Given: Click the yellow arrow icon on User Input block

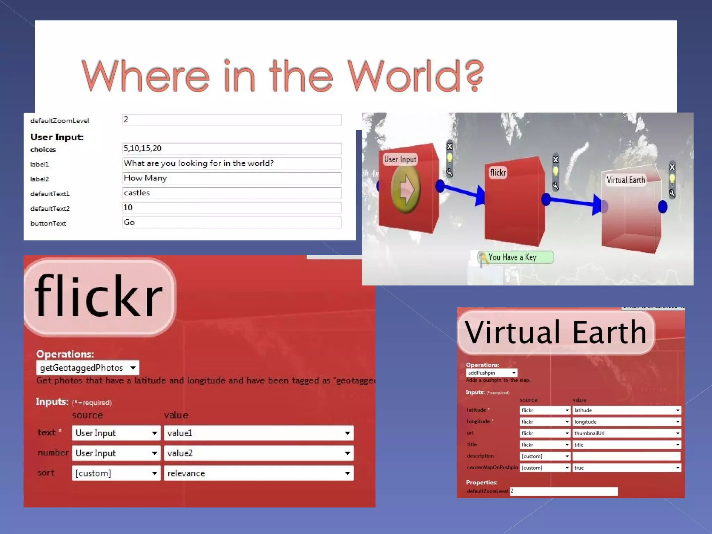Looking at the screenshot, I should [x=405, y=189].
